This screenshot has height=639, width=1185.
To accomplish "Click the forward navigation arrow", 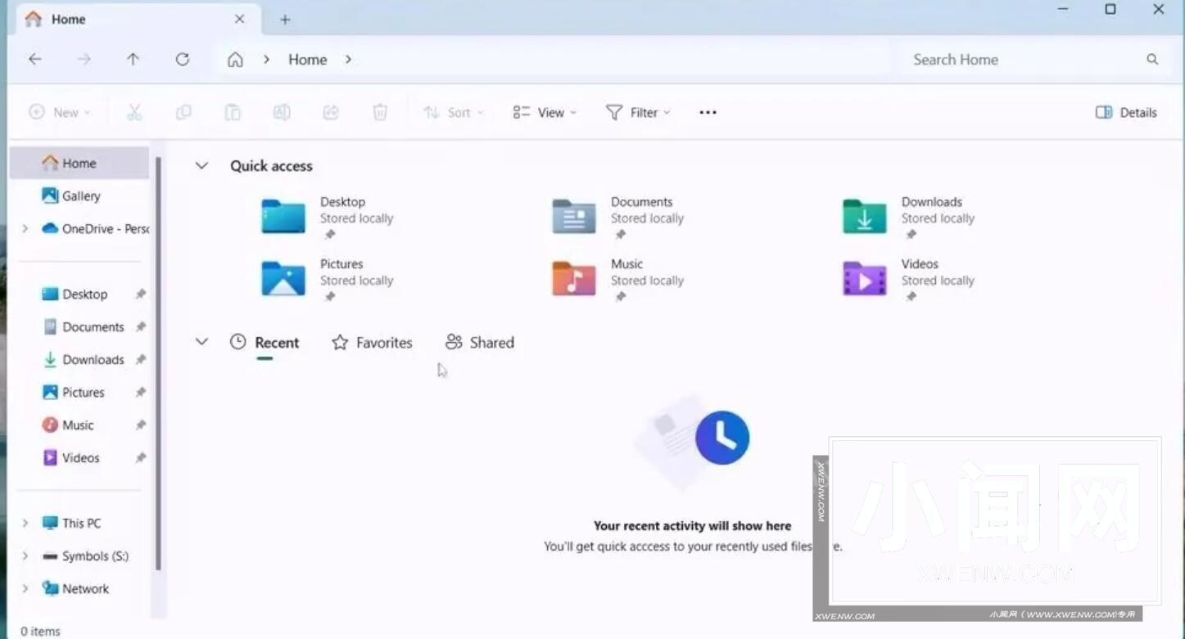I will (x=84, y=59).
